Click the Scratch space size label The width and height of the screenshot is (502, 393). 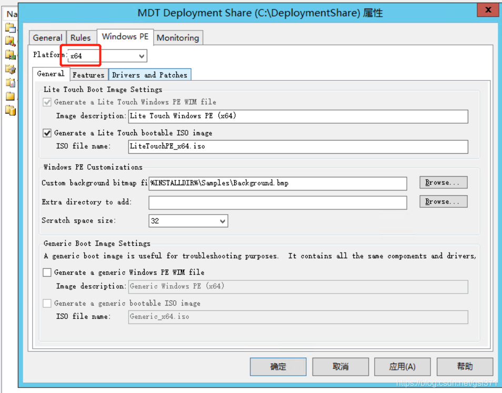pos(79,220)
